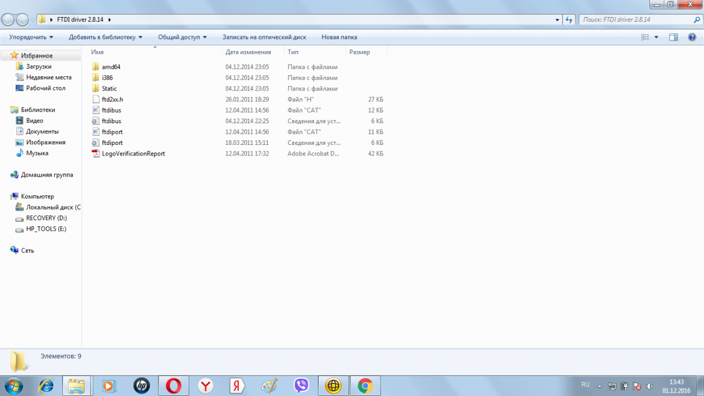The height and width of the screenshot is (396, 704).
Task: Select the ftdiport CAT file icon
Action: click(96, 131)
